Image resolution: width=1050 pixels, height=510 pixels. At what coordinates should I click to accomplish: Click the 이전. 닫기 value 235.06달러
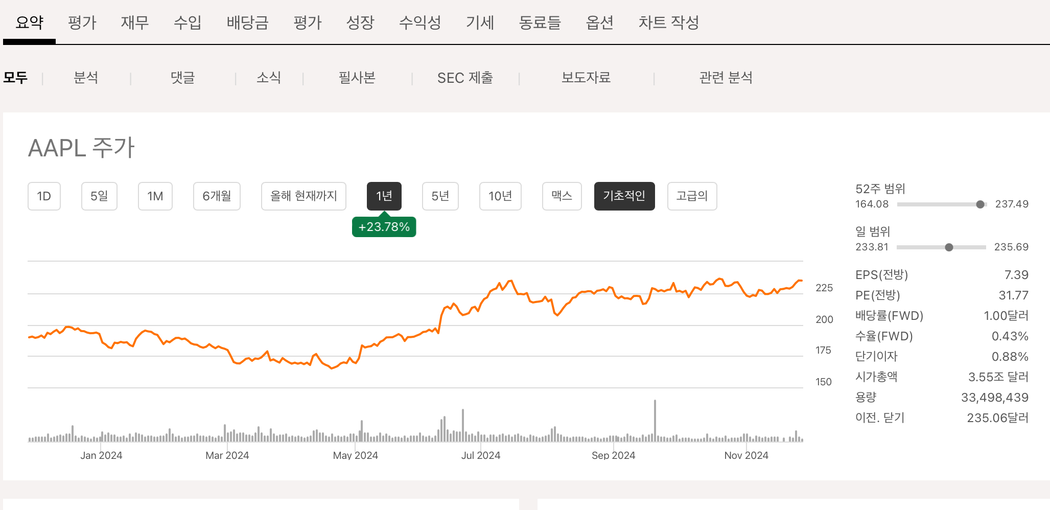[998, 418]
